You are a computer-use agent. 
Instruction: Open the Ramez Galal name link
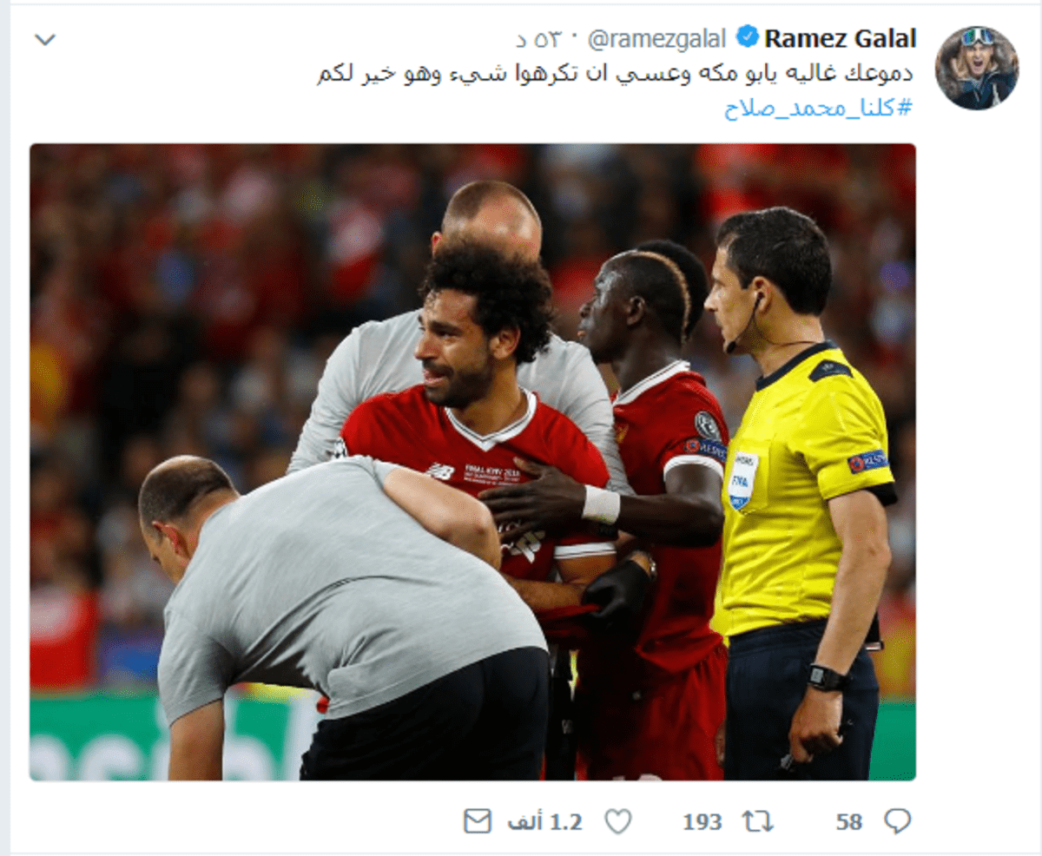[840, 38]
